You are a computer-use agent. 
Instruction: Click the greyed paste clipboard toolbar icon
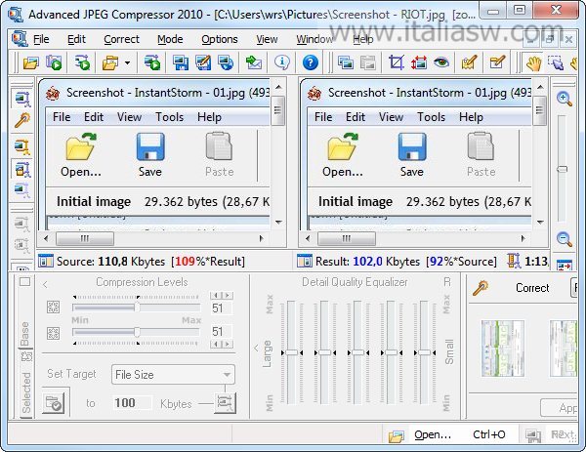click(x=368, y=62)
